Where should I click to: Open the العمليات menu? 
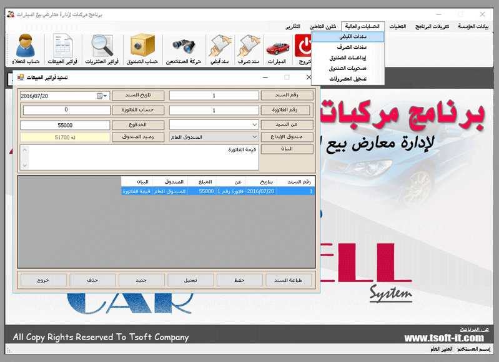(398, 26)
